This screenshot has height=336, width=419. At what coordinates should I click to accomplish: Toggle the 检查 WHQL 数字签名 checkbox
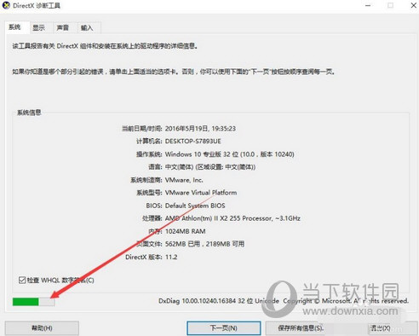[x=22, y=280]
